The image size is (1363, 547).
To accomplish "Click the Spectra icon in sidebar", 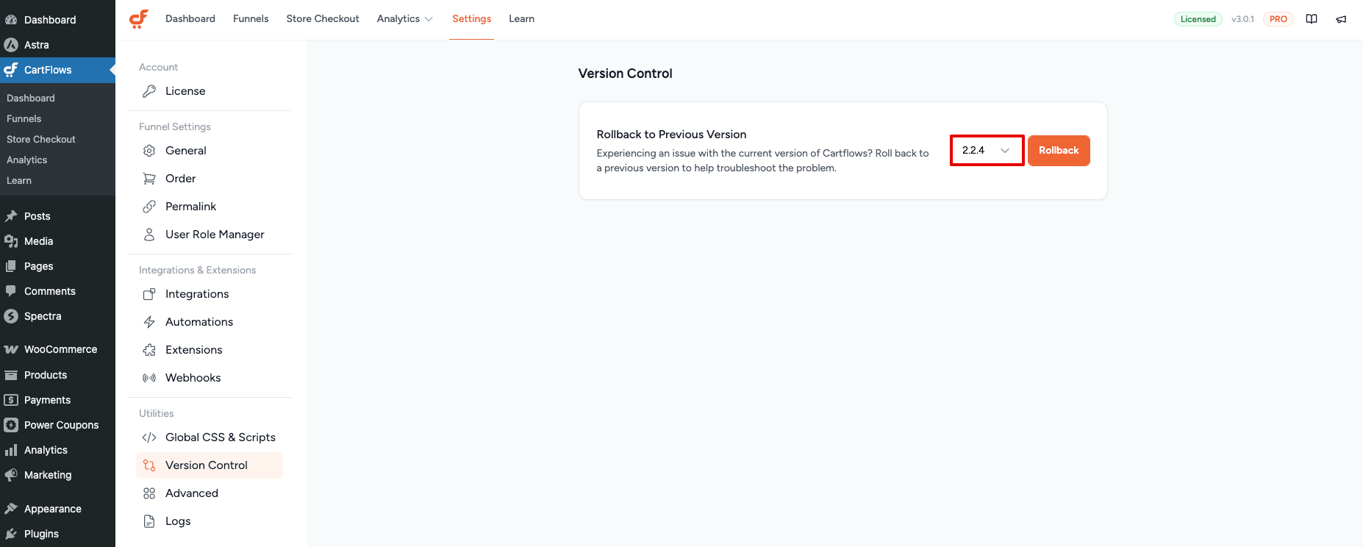I will (x=11, y=316).
